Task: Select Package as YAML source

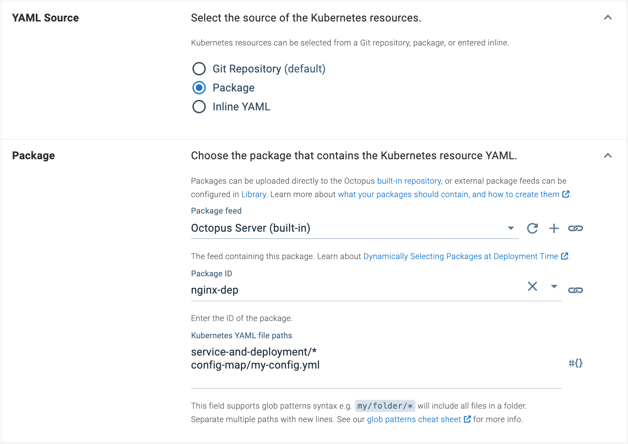Action: [x=199, y=87]
